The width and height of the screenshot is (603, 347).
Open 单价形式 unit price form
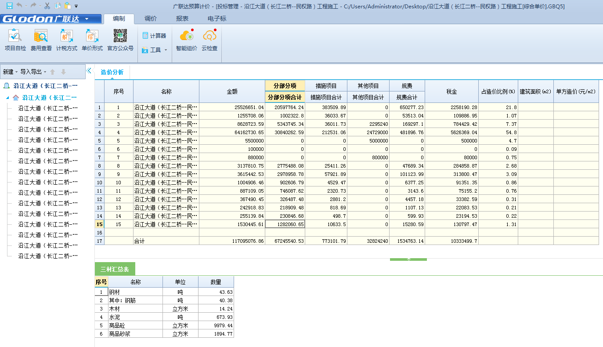(x=92, y=40)
